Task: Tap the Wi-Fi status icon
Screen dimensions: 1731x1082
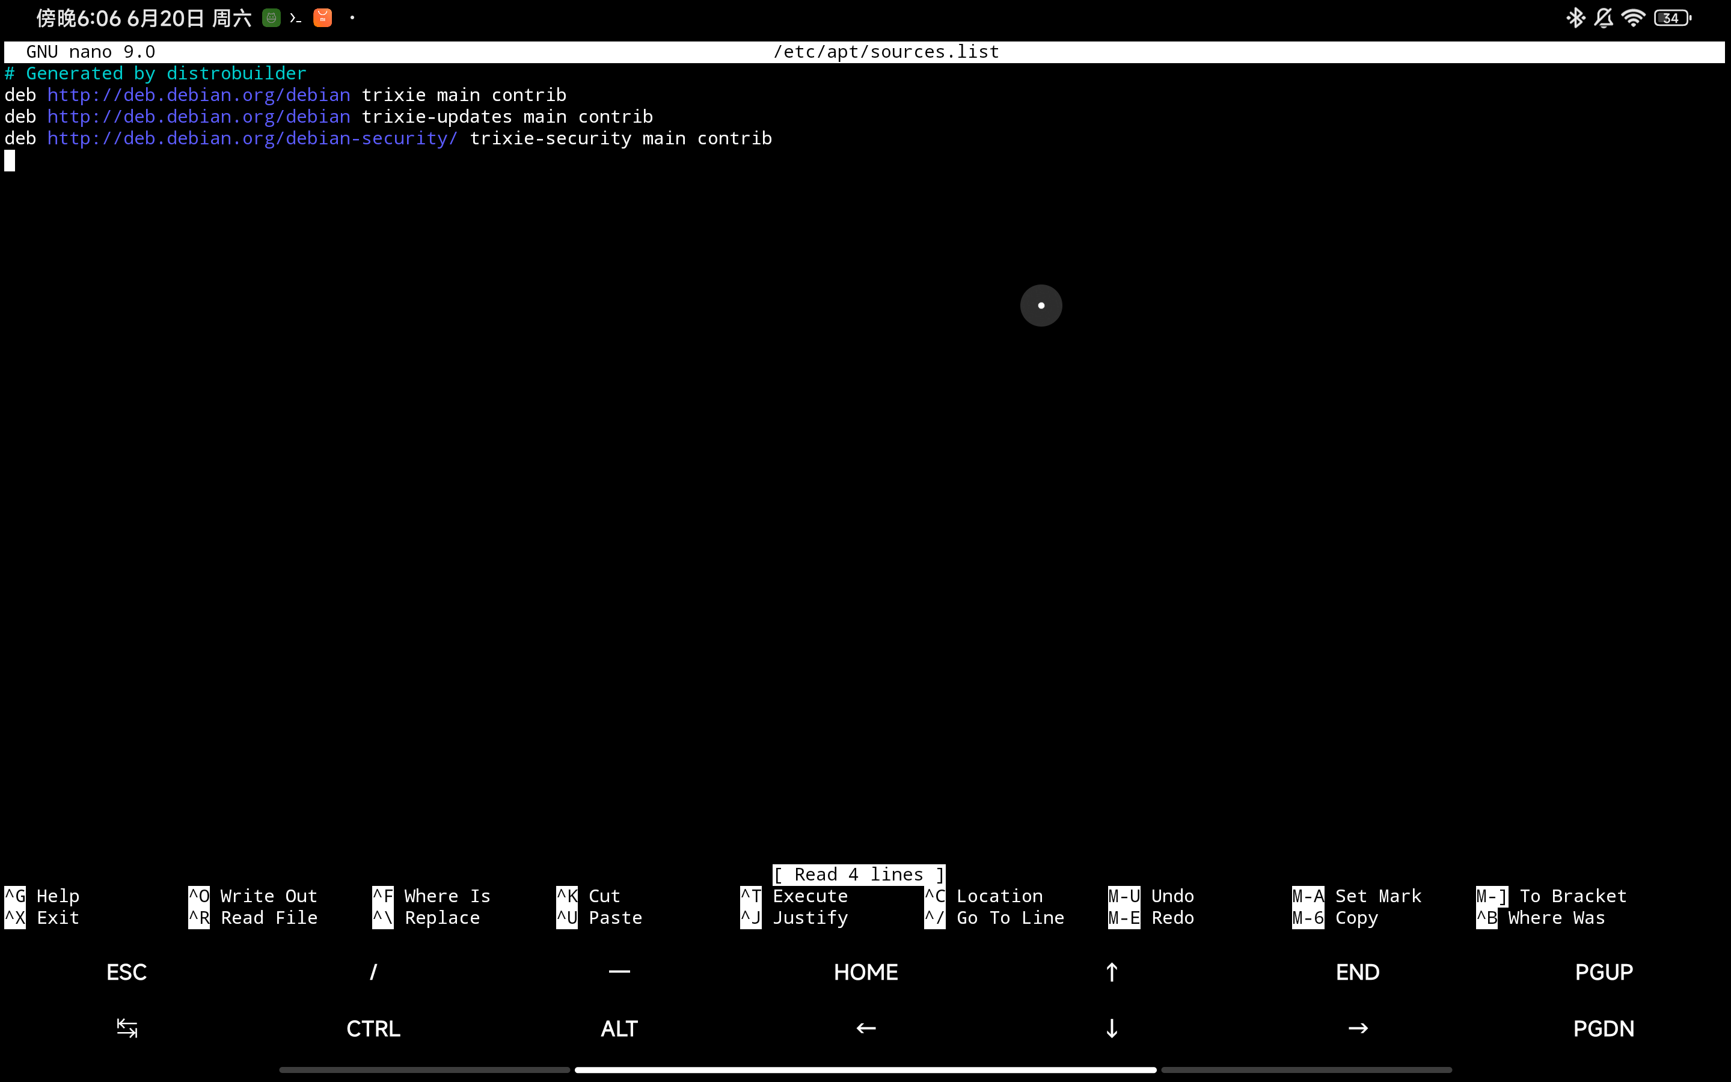Action: [1633, 18]
